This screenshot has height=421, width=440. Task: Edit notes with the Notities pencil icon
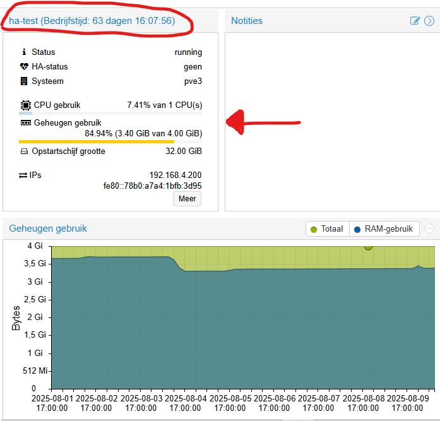(415, 21)
